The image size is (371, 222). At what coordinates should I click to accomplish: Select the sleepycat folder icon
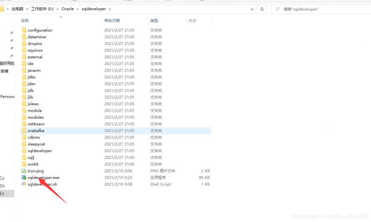[x=24, y=144]
